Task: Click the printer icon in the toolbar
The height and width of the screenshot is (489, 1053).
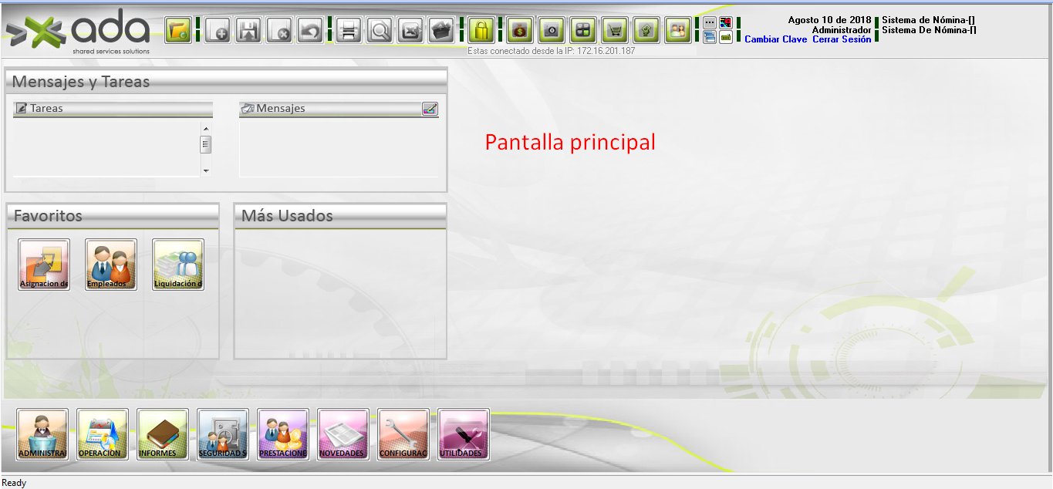Action: [x=349, y=31]
